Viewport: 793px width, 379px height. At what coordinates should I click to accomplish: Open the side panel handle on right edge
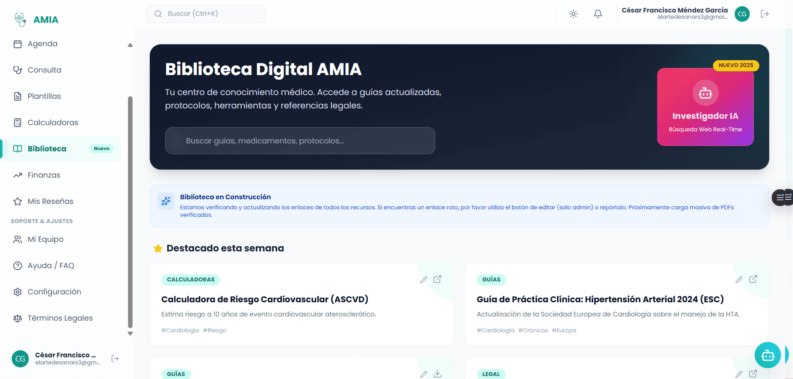[x=783, y=197]
